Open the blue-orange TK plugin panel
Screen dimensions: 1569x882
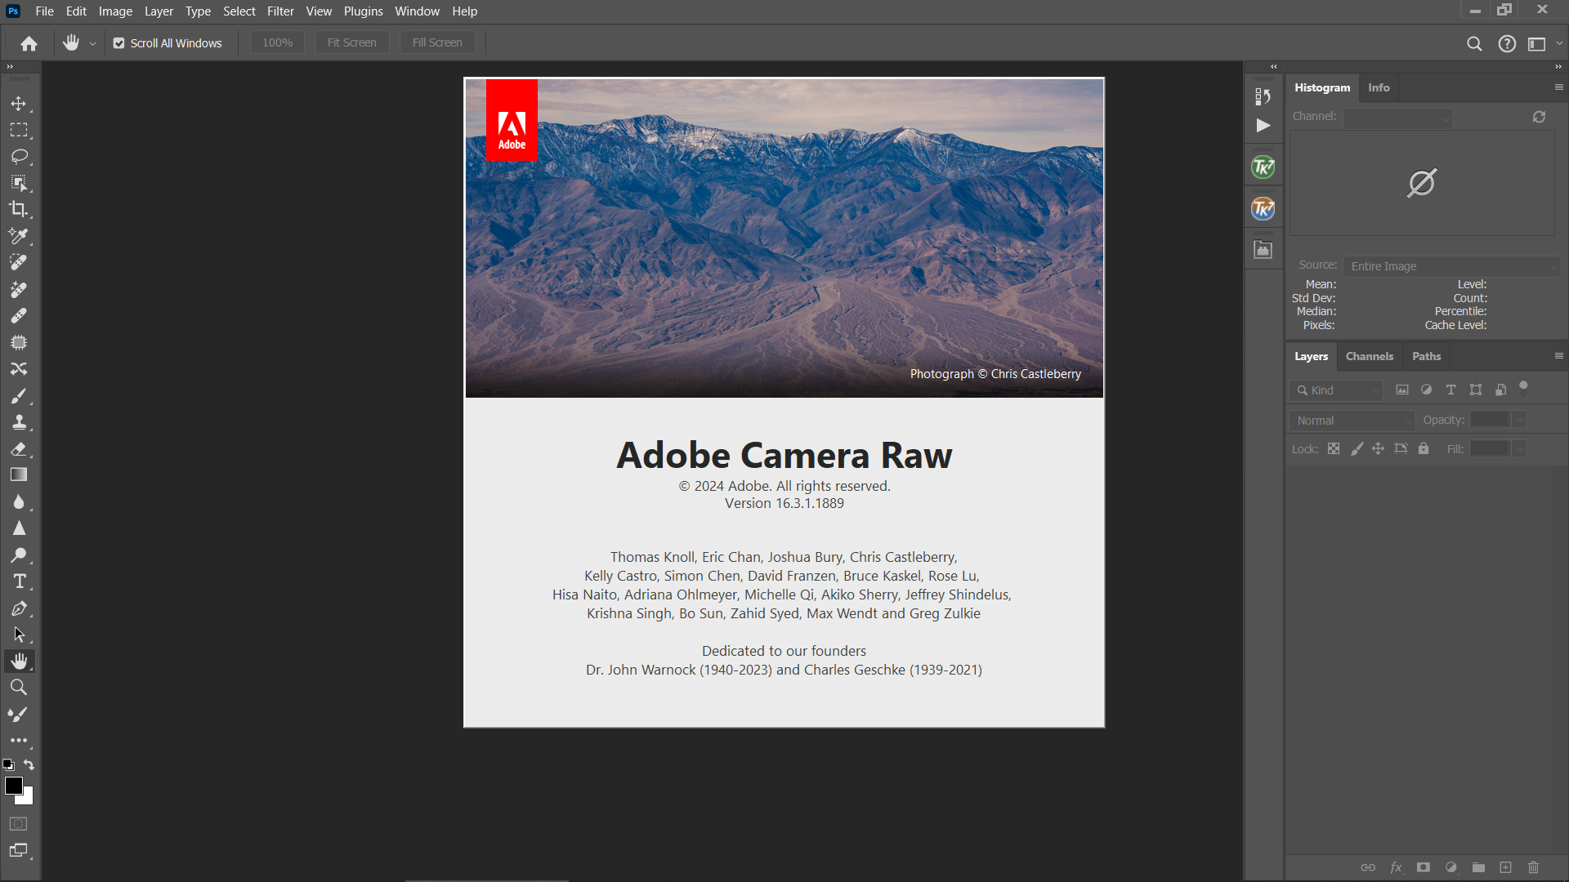coord(1263,209)
